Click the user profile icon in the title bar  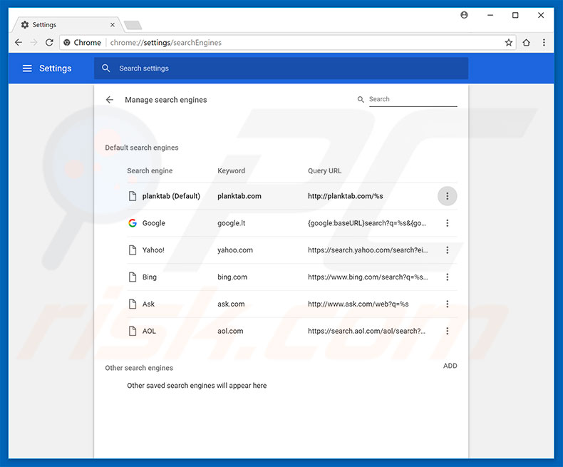point(464,15)
